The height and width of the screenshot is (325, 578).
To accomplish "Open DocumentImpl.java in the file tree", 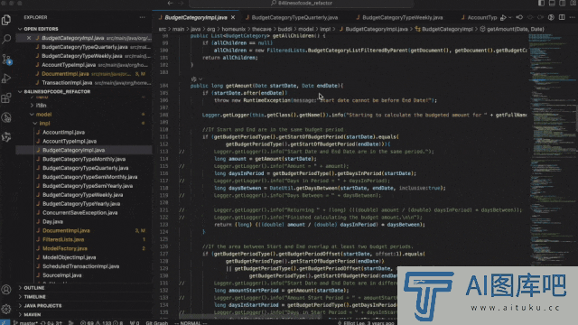I will coord(66,231).
